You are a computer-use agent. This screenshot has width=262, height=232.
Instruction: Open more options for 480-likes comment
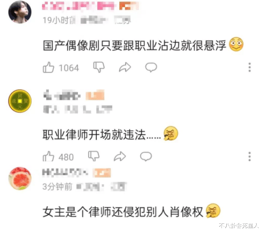pyautogui.click(x=250, y=157)
